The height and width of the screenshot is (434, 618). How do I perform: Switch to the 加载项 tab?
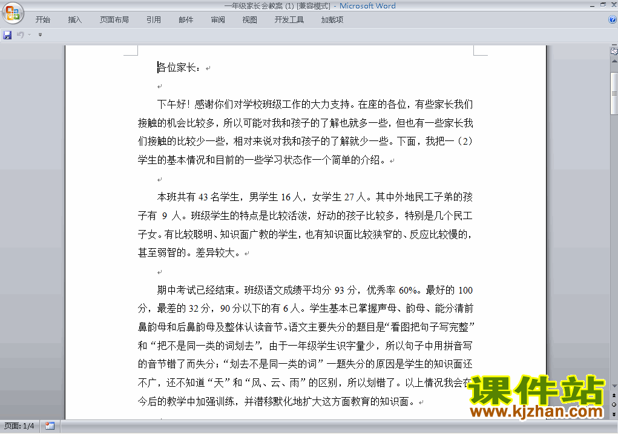pyautogui.click(x=332, y=20)
